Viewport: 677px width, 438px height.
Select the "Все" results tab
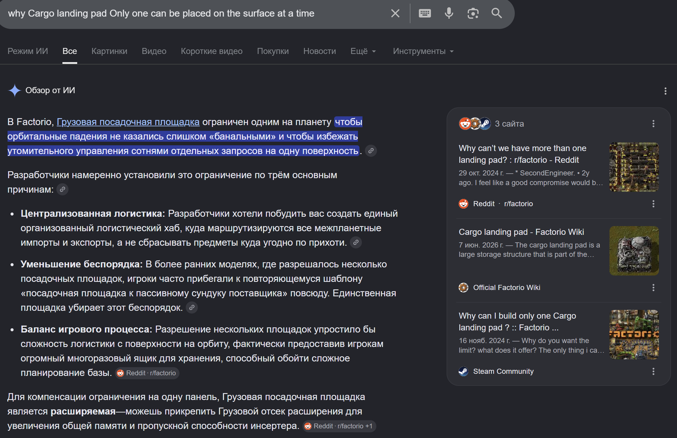click(70, 51)
